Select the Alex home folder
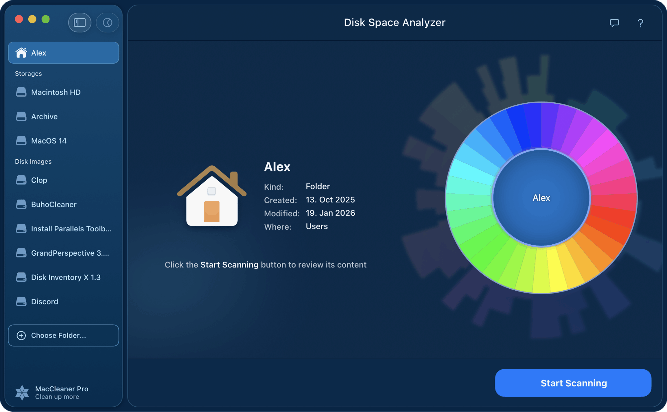Screen dimensions: 667x412 tap(63, 53)
